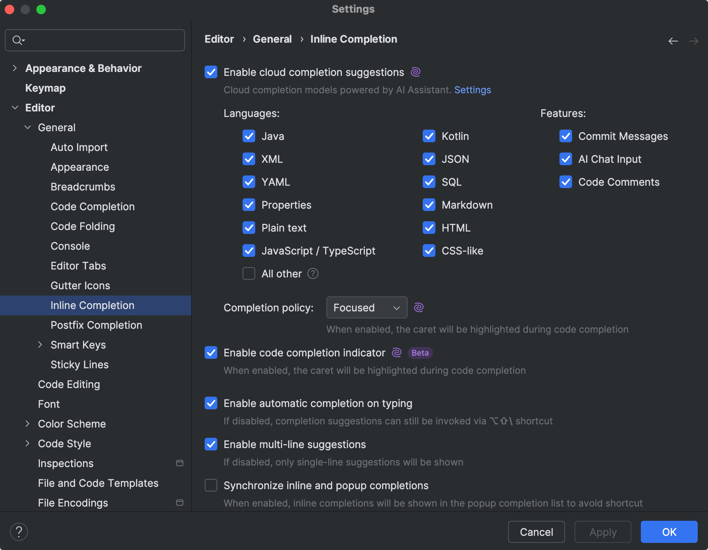Click the magnifier icon in the search field
Screen dimensions: 708x550
(17, 40)
